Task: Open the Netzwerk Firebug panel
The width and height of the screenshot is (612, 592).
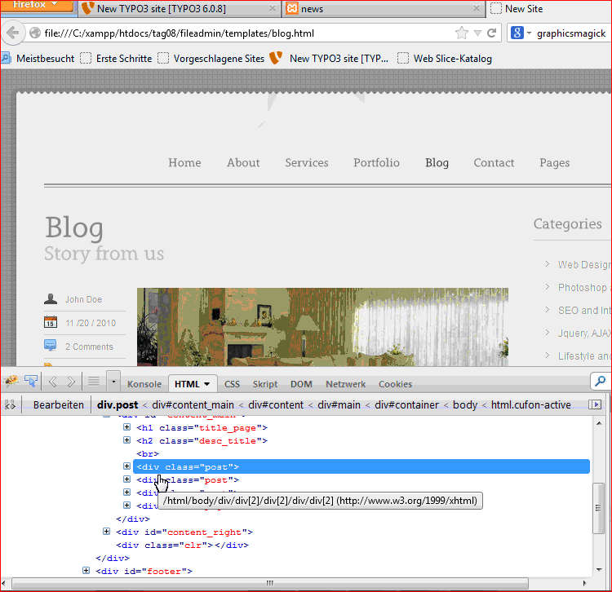Action: click(x=346, y=384)
